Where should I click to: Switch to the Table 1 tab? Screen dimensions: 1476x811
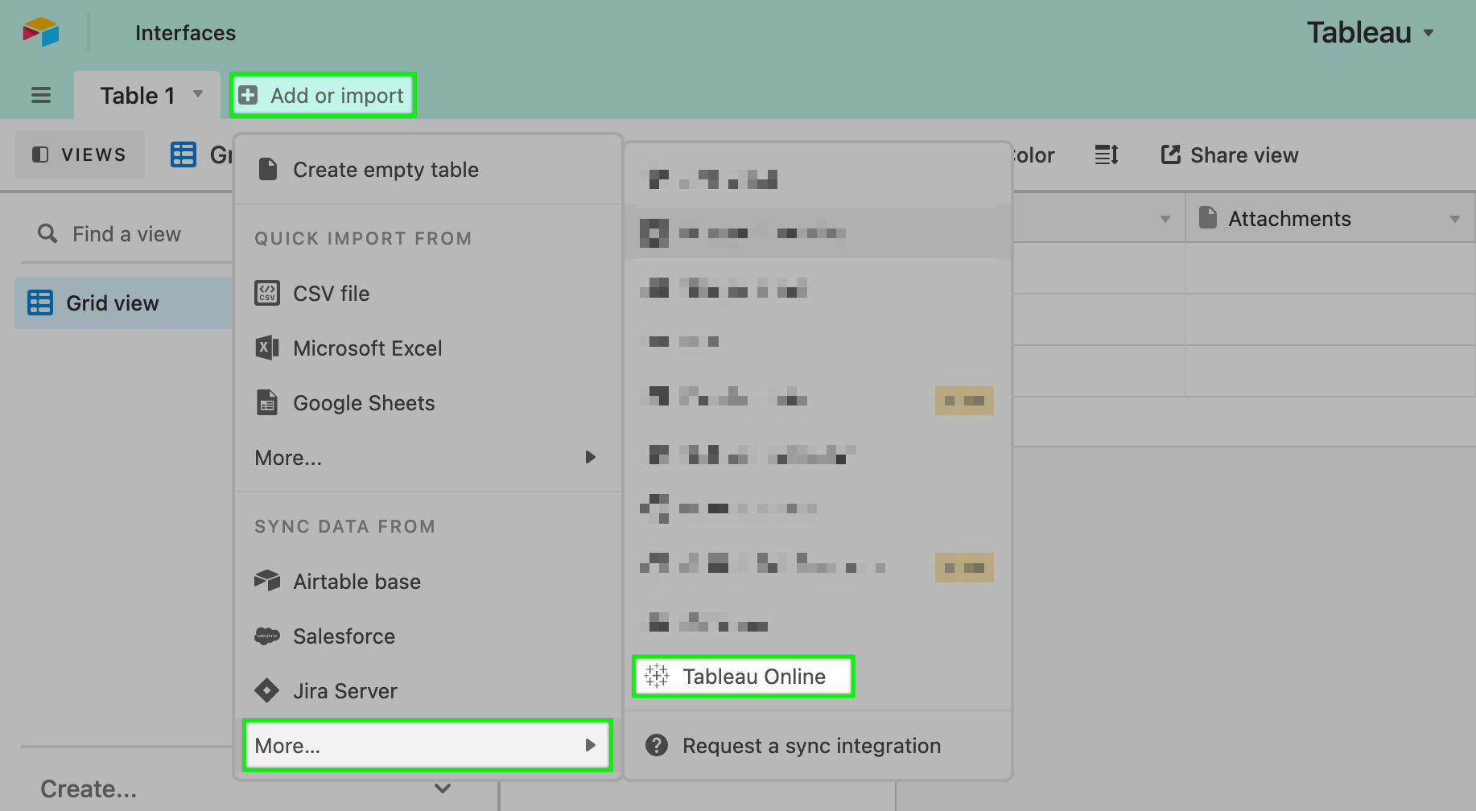[x=147, y=95]
